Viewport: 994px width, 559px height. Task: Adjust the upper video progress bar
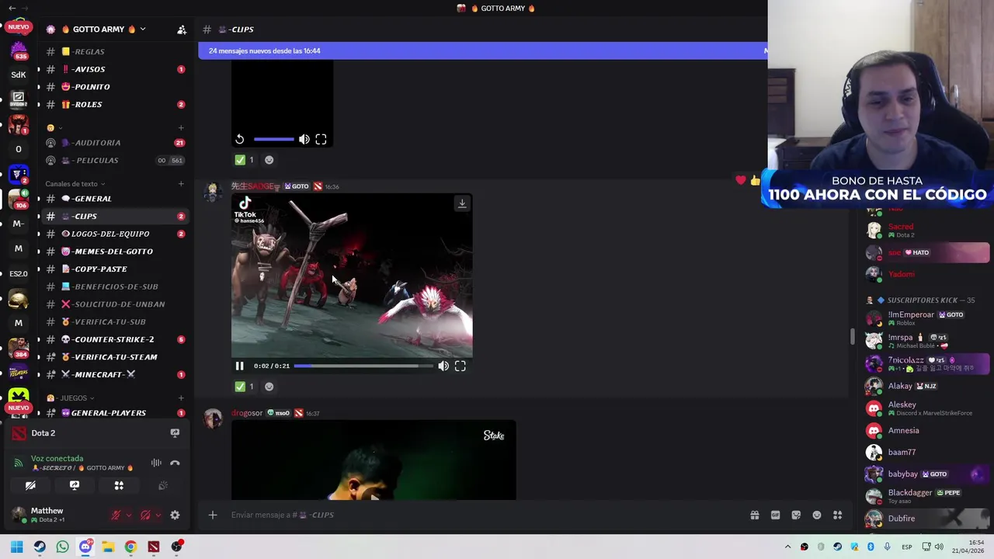tap(273, 139)
